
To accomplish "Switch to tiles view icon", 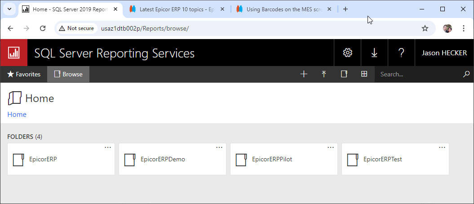I will (364, 74).
